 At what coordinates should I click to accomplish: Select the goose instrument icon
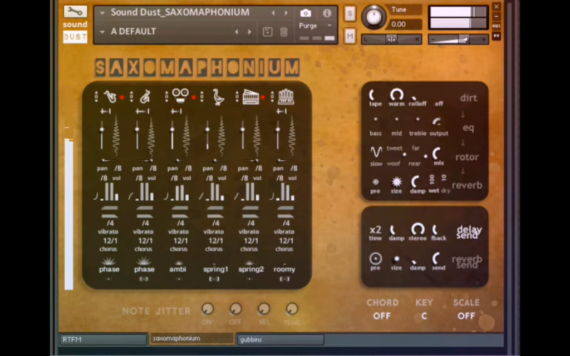[x=218, y=97]
